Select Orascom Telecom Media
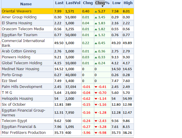182x138 pixels. coord(23,29)
